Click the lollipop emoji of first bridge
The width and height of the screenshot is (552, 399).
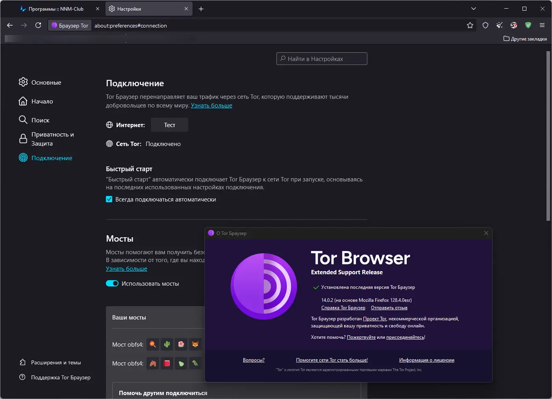coord(153,344)
